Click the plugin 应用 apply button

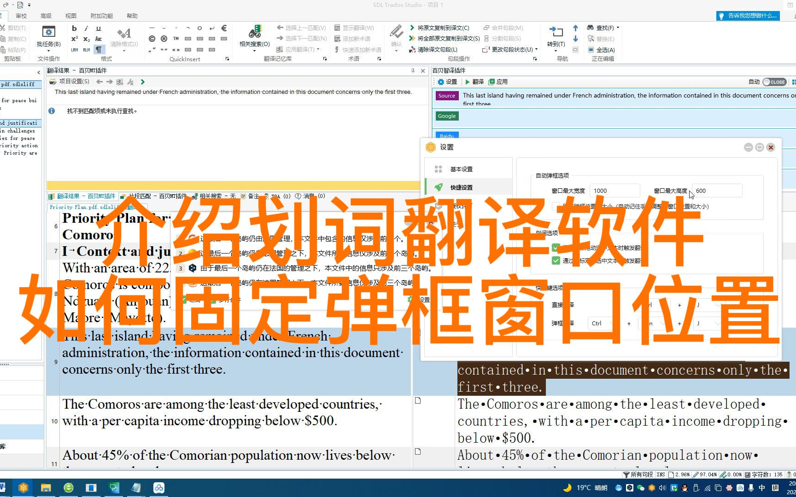click(498, 81)
